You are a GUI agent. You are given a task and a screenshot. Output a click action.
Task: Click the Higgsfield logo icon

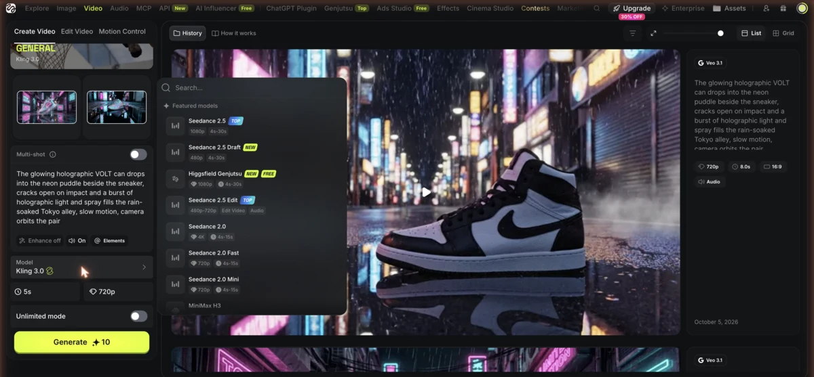coord(11,8)
